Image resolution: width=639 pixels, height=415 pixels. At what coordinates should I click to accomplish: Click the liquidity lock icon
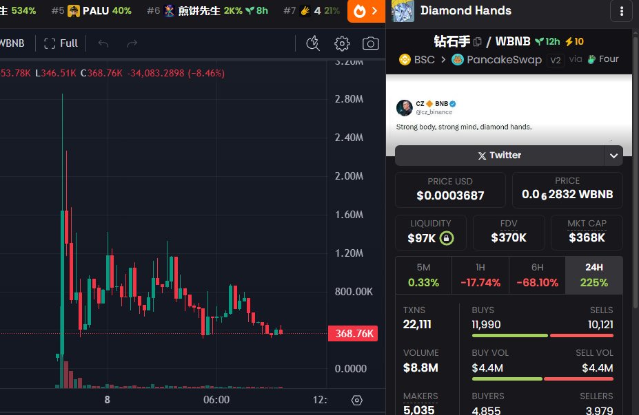[447, 239]
